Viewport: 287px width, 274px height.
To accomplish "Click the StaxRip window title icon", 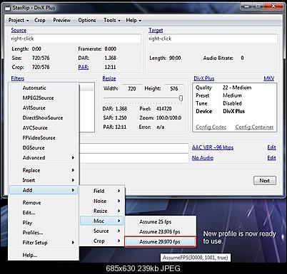I will pos(8,8).
